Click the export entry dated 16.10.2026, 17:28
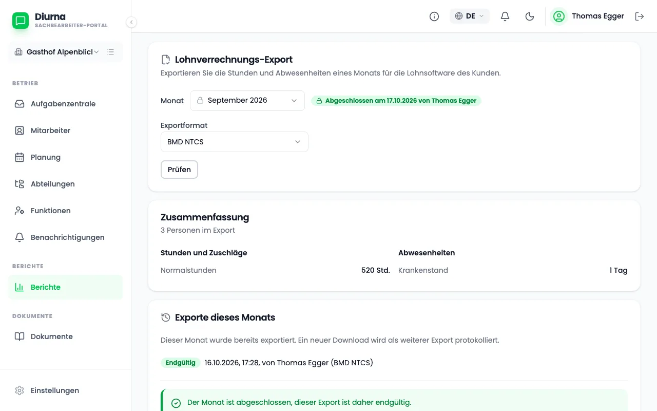This screenshot has height=411, width=657. [x=289, y=363]
